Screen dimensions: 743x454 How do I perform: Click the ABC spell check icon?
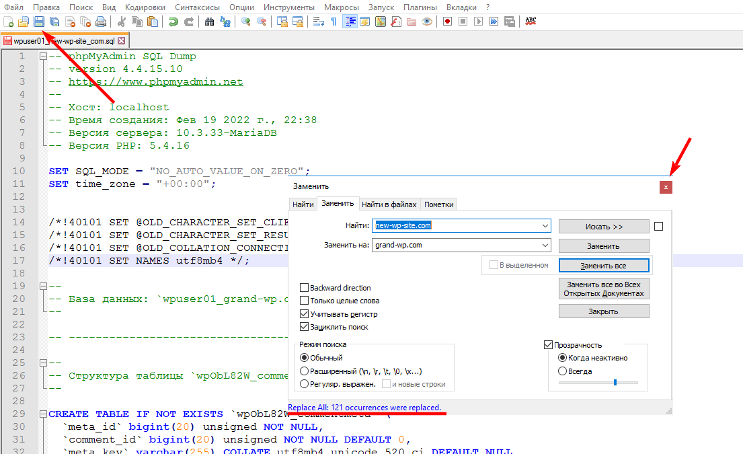(531, 22)
